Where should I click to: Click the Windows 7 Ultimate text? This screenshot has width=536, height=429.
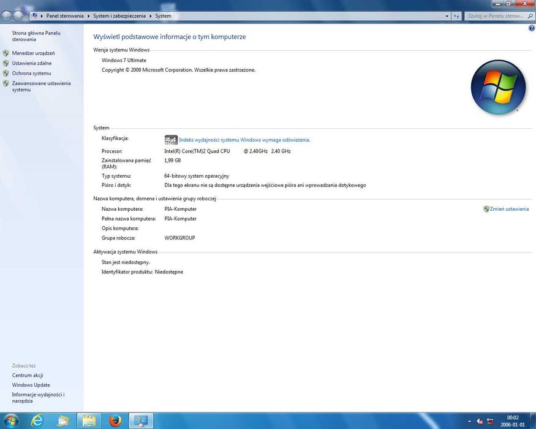tap(124, 60)
